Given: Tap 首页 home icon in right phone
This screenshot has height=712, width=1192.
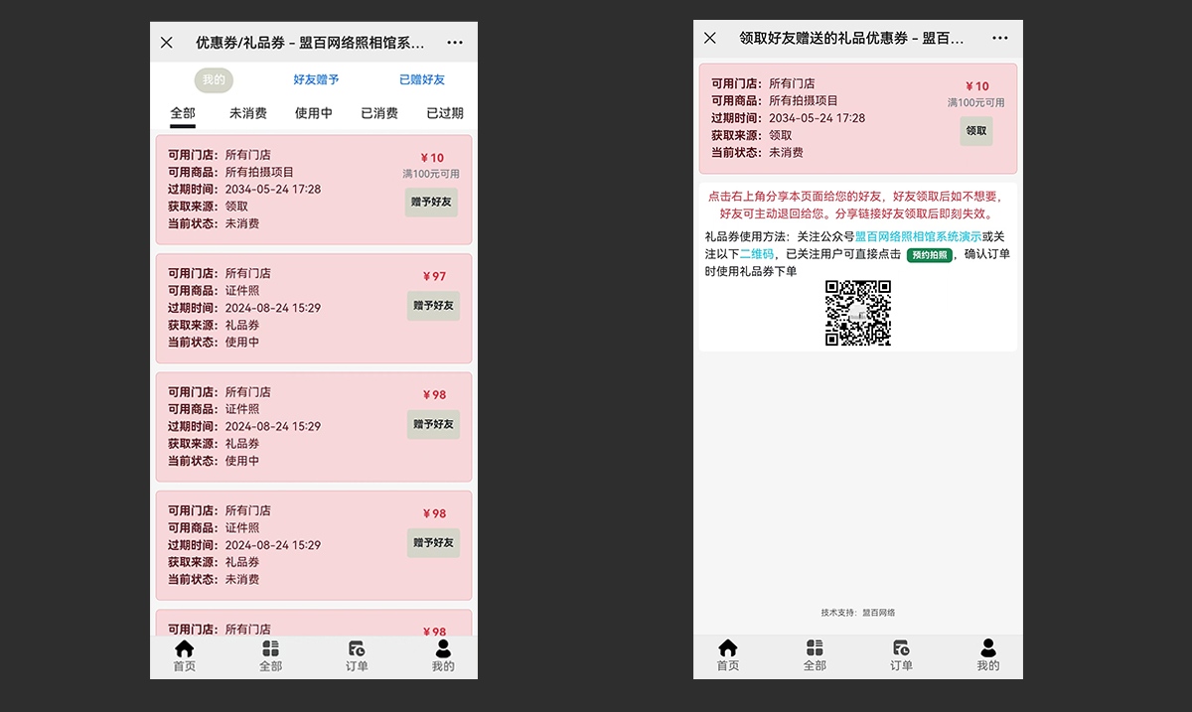Looking at the screenshot, I should 728,648.
